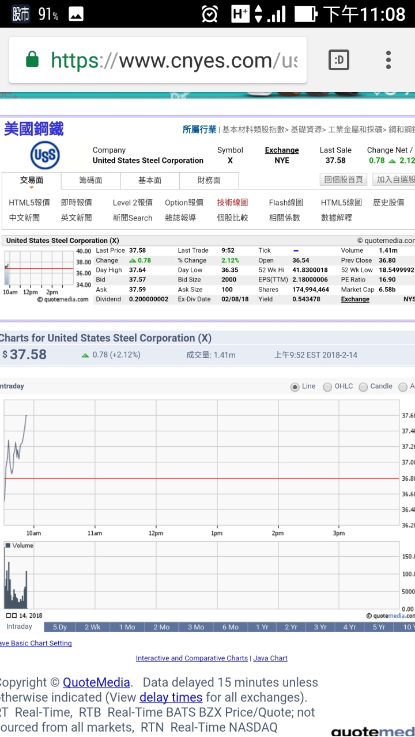Click the 加入自選股 button

coord(394,180)
